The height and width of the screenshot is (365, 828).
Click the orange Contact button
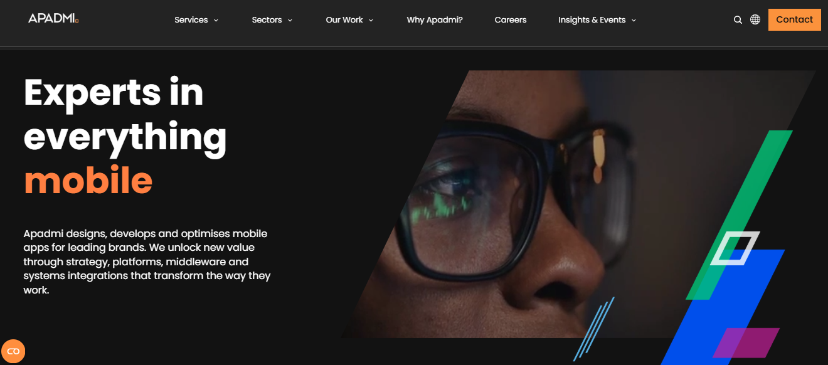795,19
